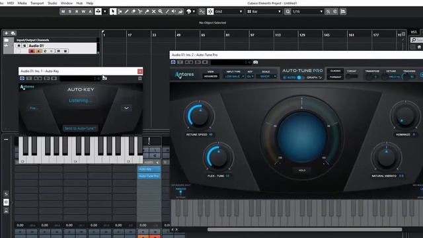Toggle Auto-Tune Pro plugin bypass button
The image size is (423, 238).
[173, 62]
